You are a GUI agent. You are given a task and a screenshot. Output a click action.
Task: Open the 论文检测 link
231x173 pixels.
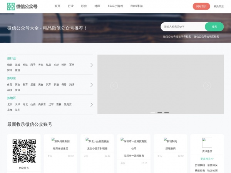pos(213,171)
